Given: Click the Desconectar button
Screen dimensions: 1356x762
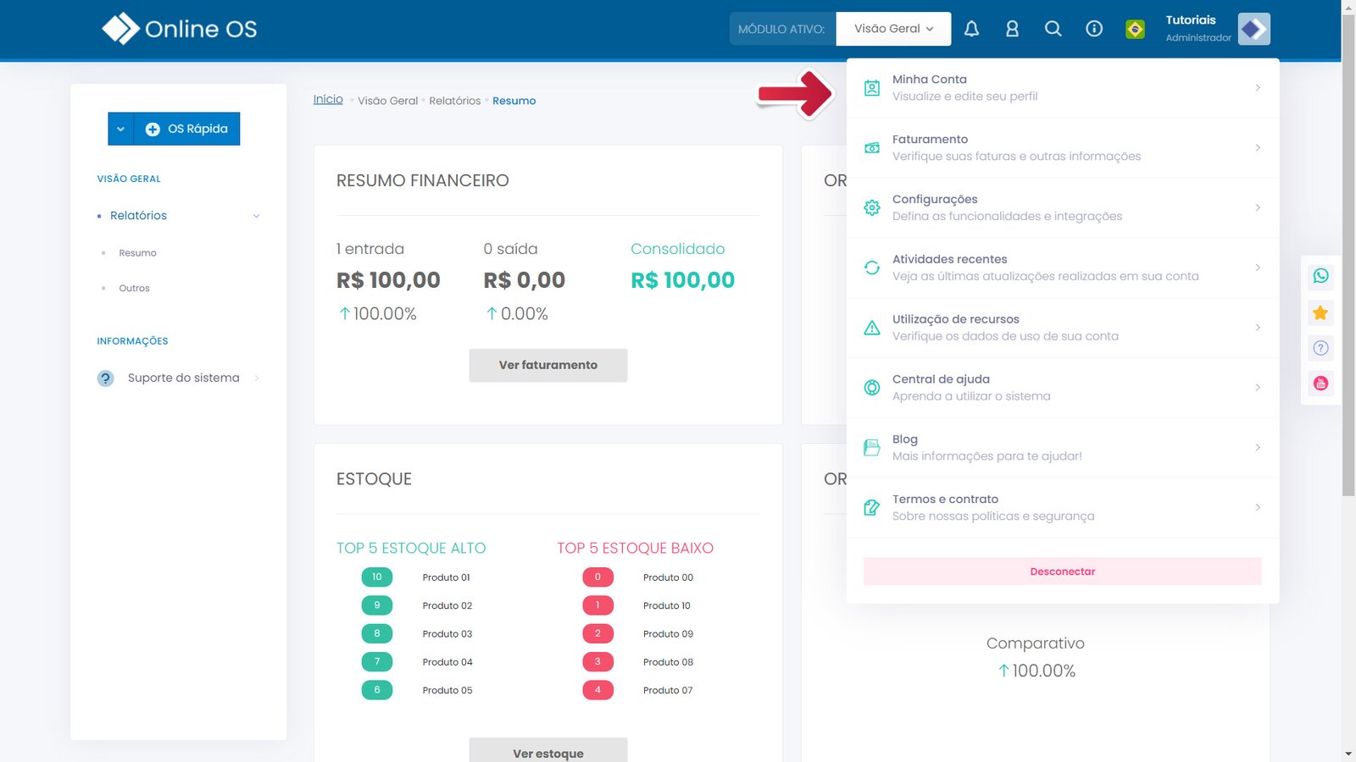Looking at the screenshot, I should point(1063,571).
